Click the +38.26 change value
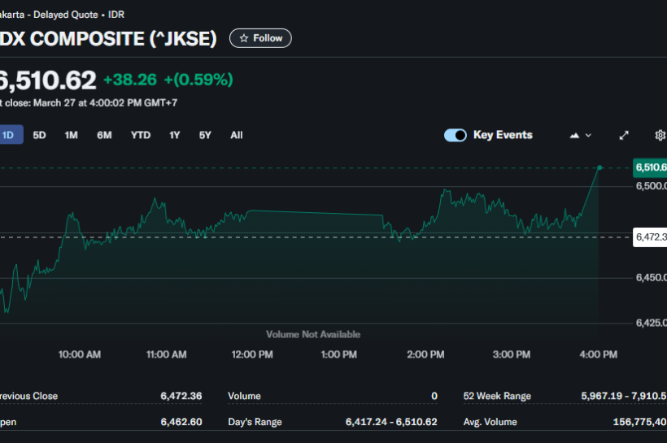This screenshot has width=667, height=443. pyautogui.click(x=130, y=80)
